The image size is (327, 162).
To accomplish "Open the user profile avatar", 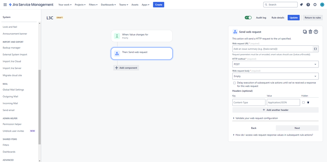I will coord(322,5).
